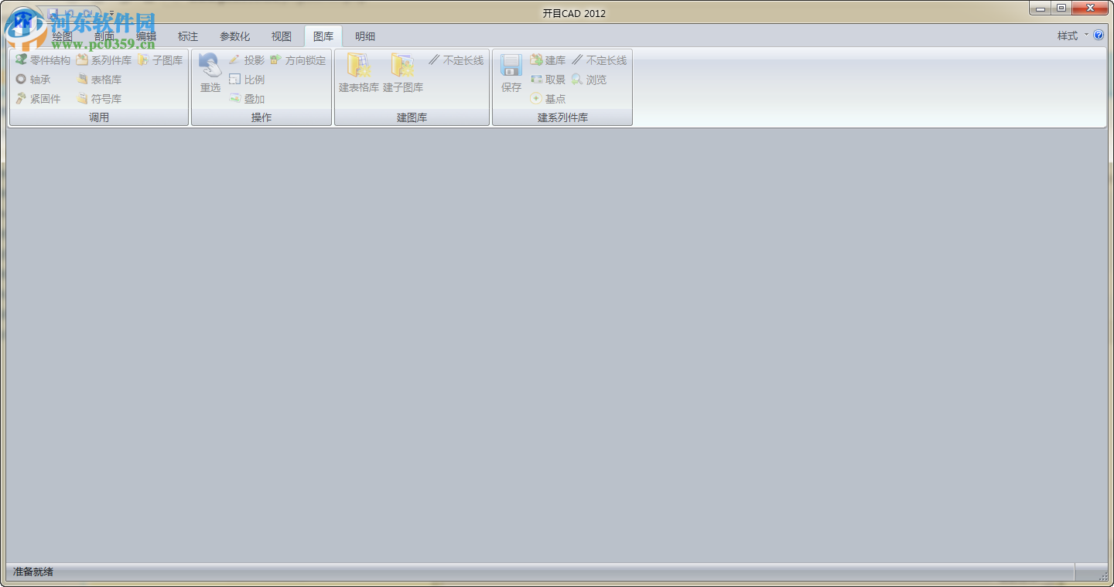Screen dimensions: 1114x587
Task: Switch to the 明细 tab
Action: (x=365, y=36)
